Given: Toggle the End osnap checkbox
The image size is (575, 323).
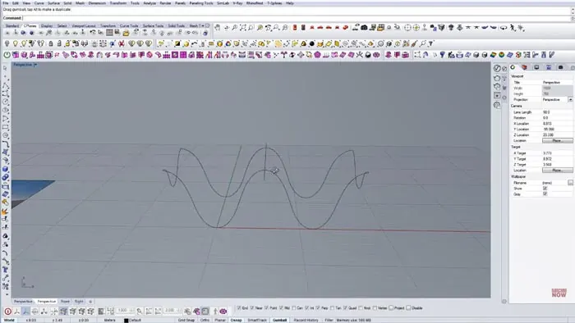Looking at the screenshot, I should 239,308.
